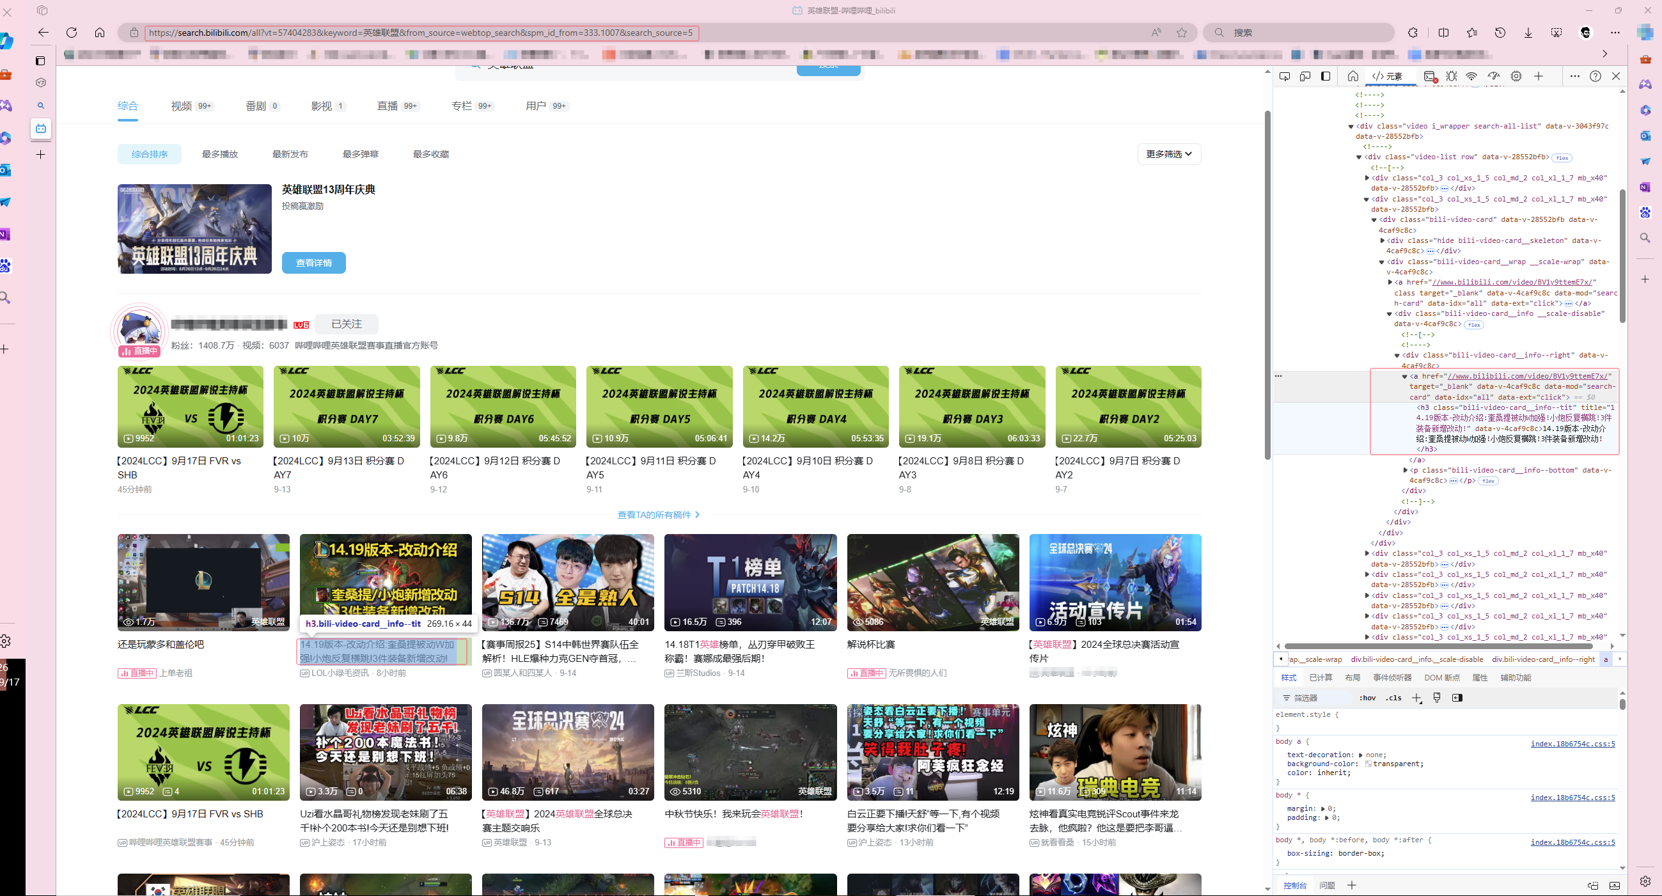Click the DevTools elements horizontal scrollbar
1662x896 pixels.
tap(1438, 646)
